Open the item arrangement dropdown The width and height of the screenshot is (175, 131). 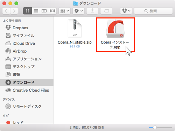64,11
